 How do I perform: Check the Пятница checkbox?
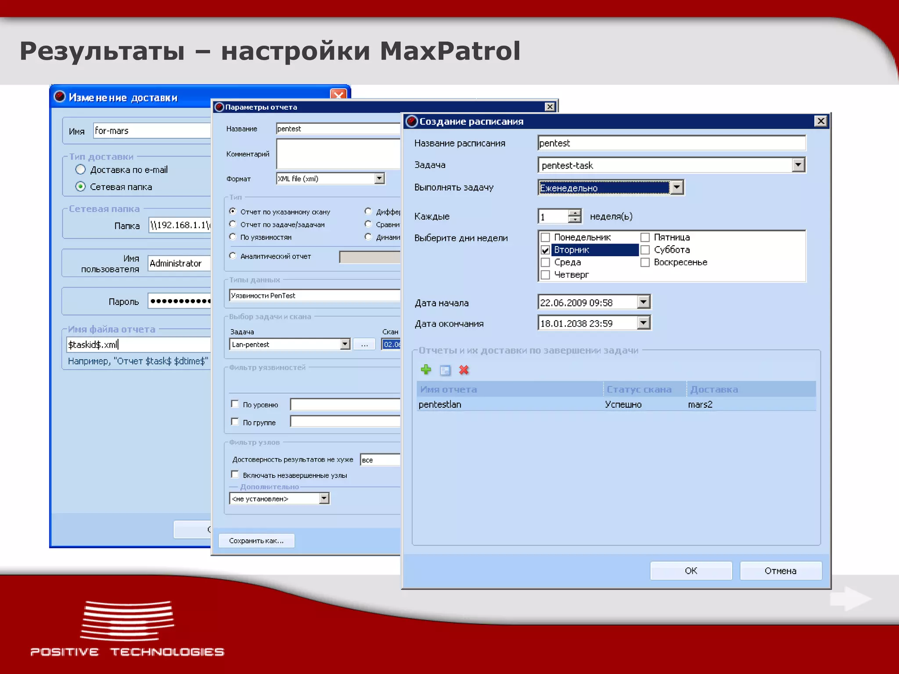645,237
